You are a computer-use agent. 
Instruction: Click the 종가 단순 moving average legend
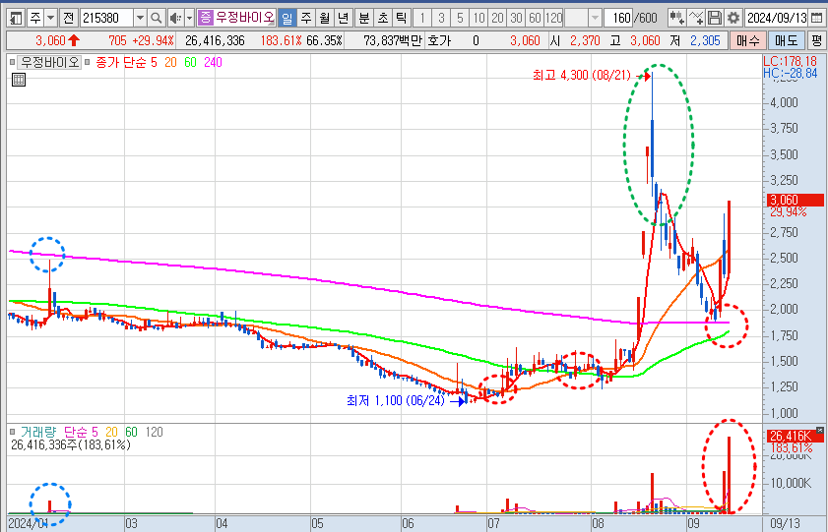(x=121, y=62)
